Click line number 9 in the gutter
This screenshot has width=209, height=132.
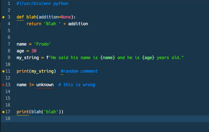[x=9, y=58]
